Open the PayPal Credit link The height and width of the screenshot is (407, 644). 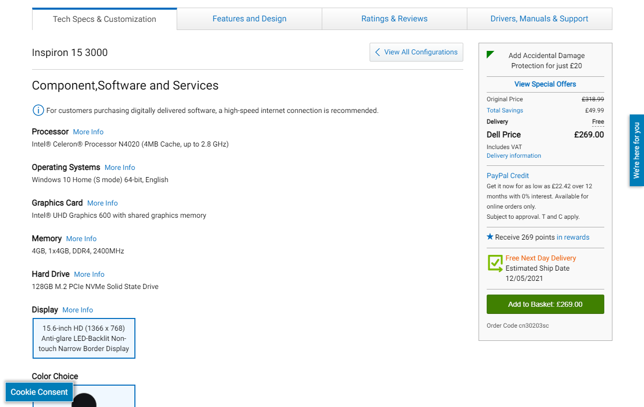coord(508,176)
